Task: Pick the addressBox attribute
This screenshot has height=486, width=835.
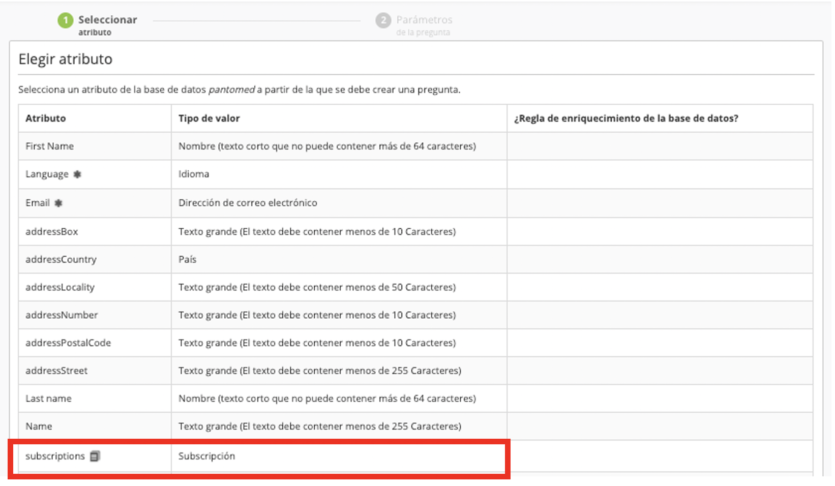Action: pyautogui.click(x=52, y=232)
